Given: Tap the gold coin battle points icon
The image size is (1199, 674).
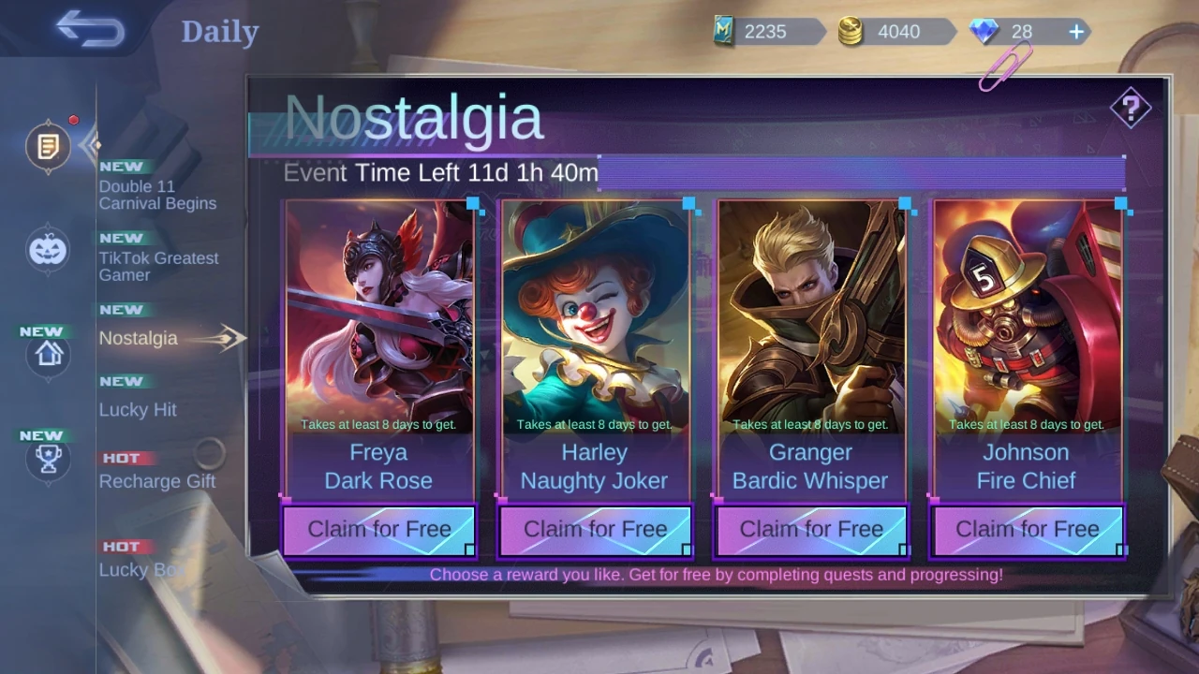Looking at the screenshot, I should [x=851, y=32].
